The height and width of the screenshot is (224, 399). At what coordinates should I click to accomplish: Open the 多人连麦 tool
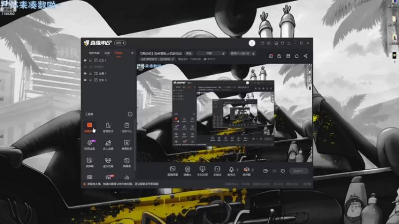pos(108,145)
